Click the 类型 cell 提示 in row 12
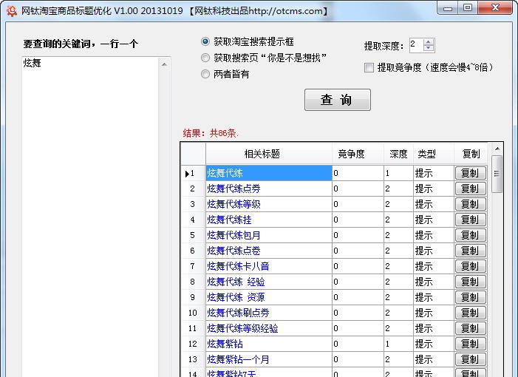Image resolution: width=518 pixels, height=377 pixels. click(434, 344)
